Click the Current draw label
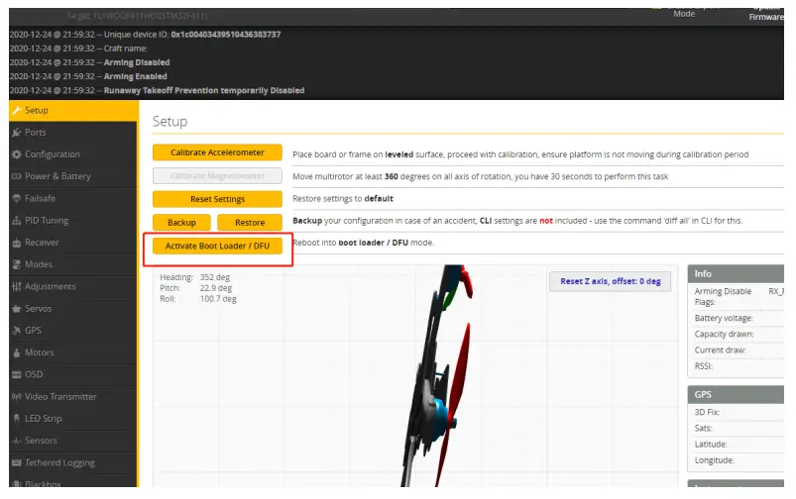Viewport: 796px width, 499px height. [721, 350]
